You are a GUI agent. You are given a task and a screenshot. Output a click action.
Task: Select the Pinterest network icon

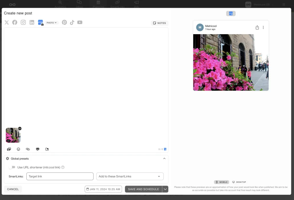pyautogui.click(x=64, y=22)
